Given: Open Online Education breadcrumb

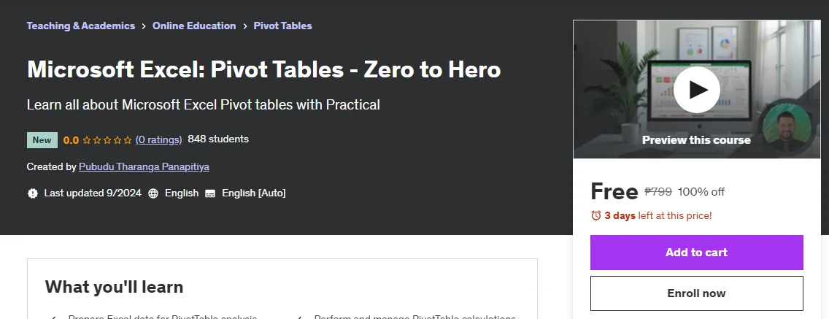Looking at the screenshot, I should pyautogui.click(x=194, y=26).
